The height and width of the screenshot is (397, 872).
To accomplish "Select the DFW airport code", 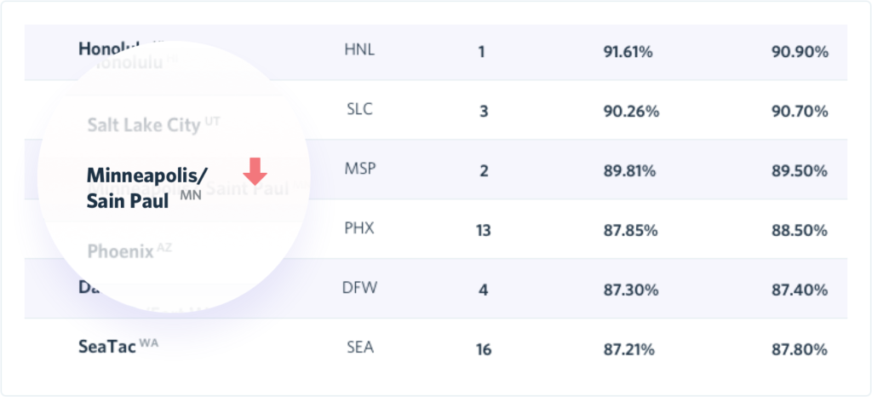I will click(x=360, y=288).
